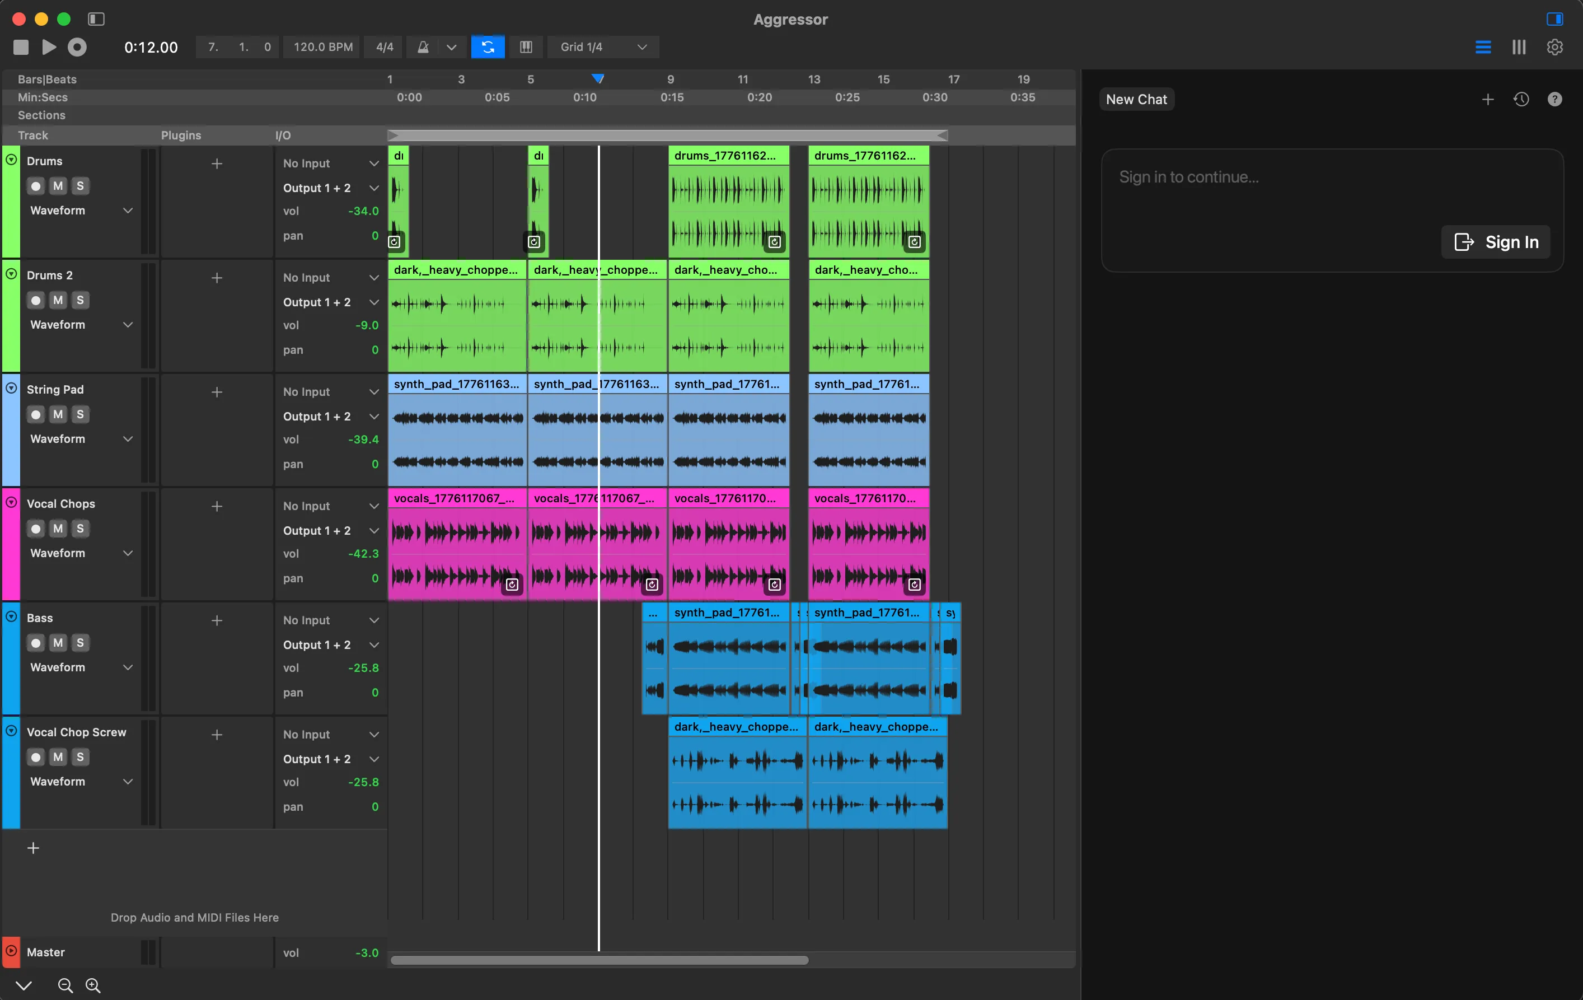Open Output 1 + 2 dropdown on Vocal Chops

pyautogui.click(x=331, y=531)
